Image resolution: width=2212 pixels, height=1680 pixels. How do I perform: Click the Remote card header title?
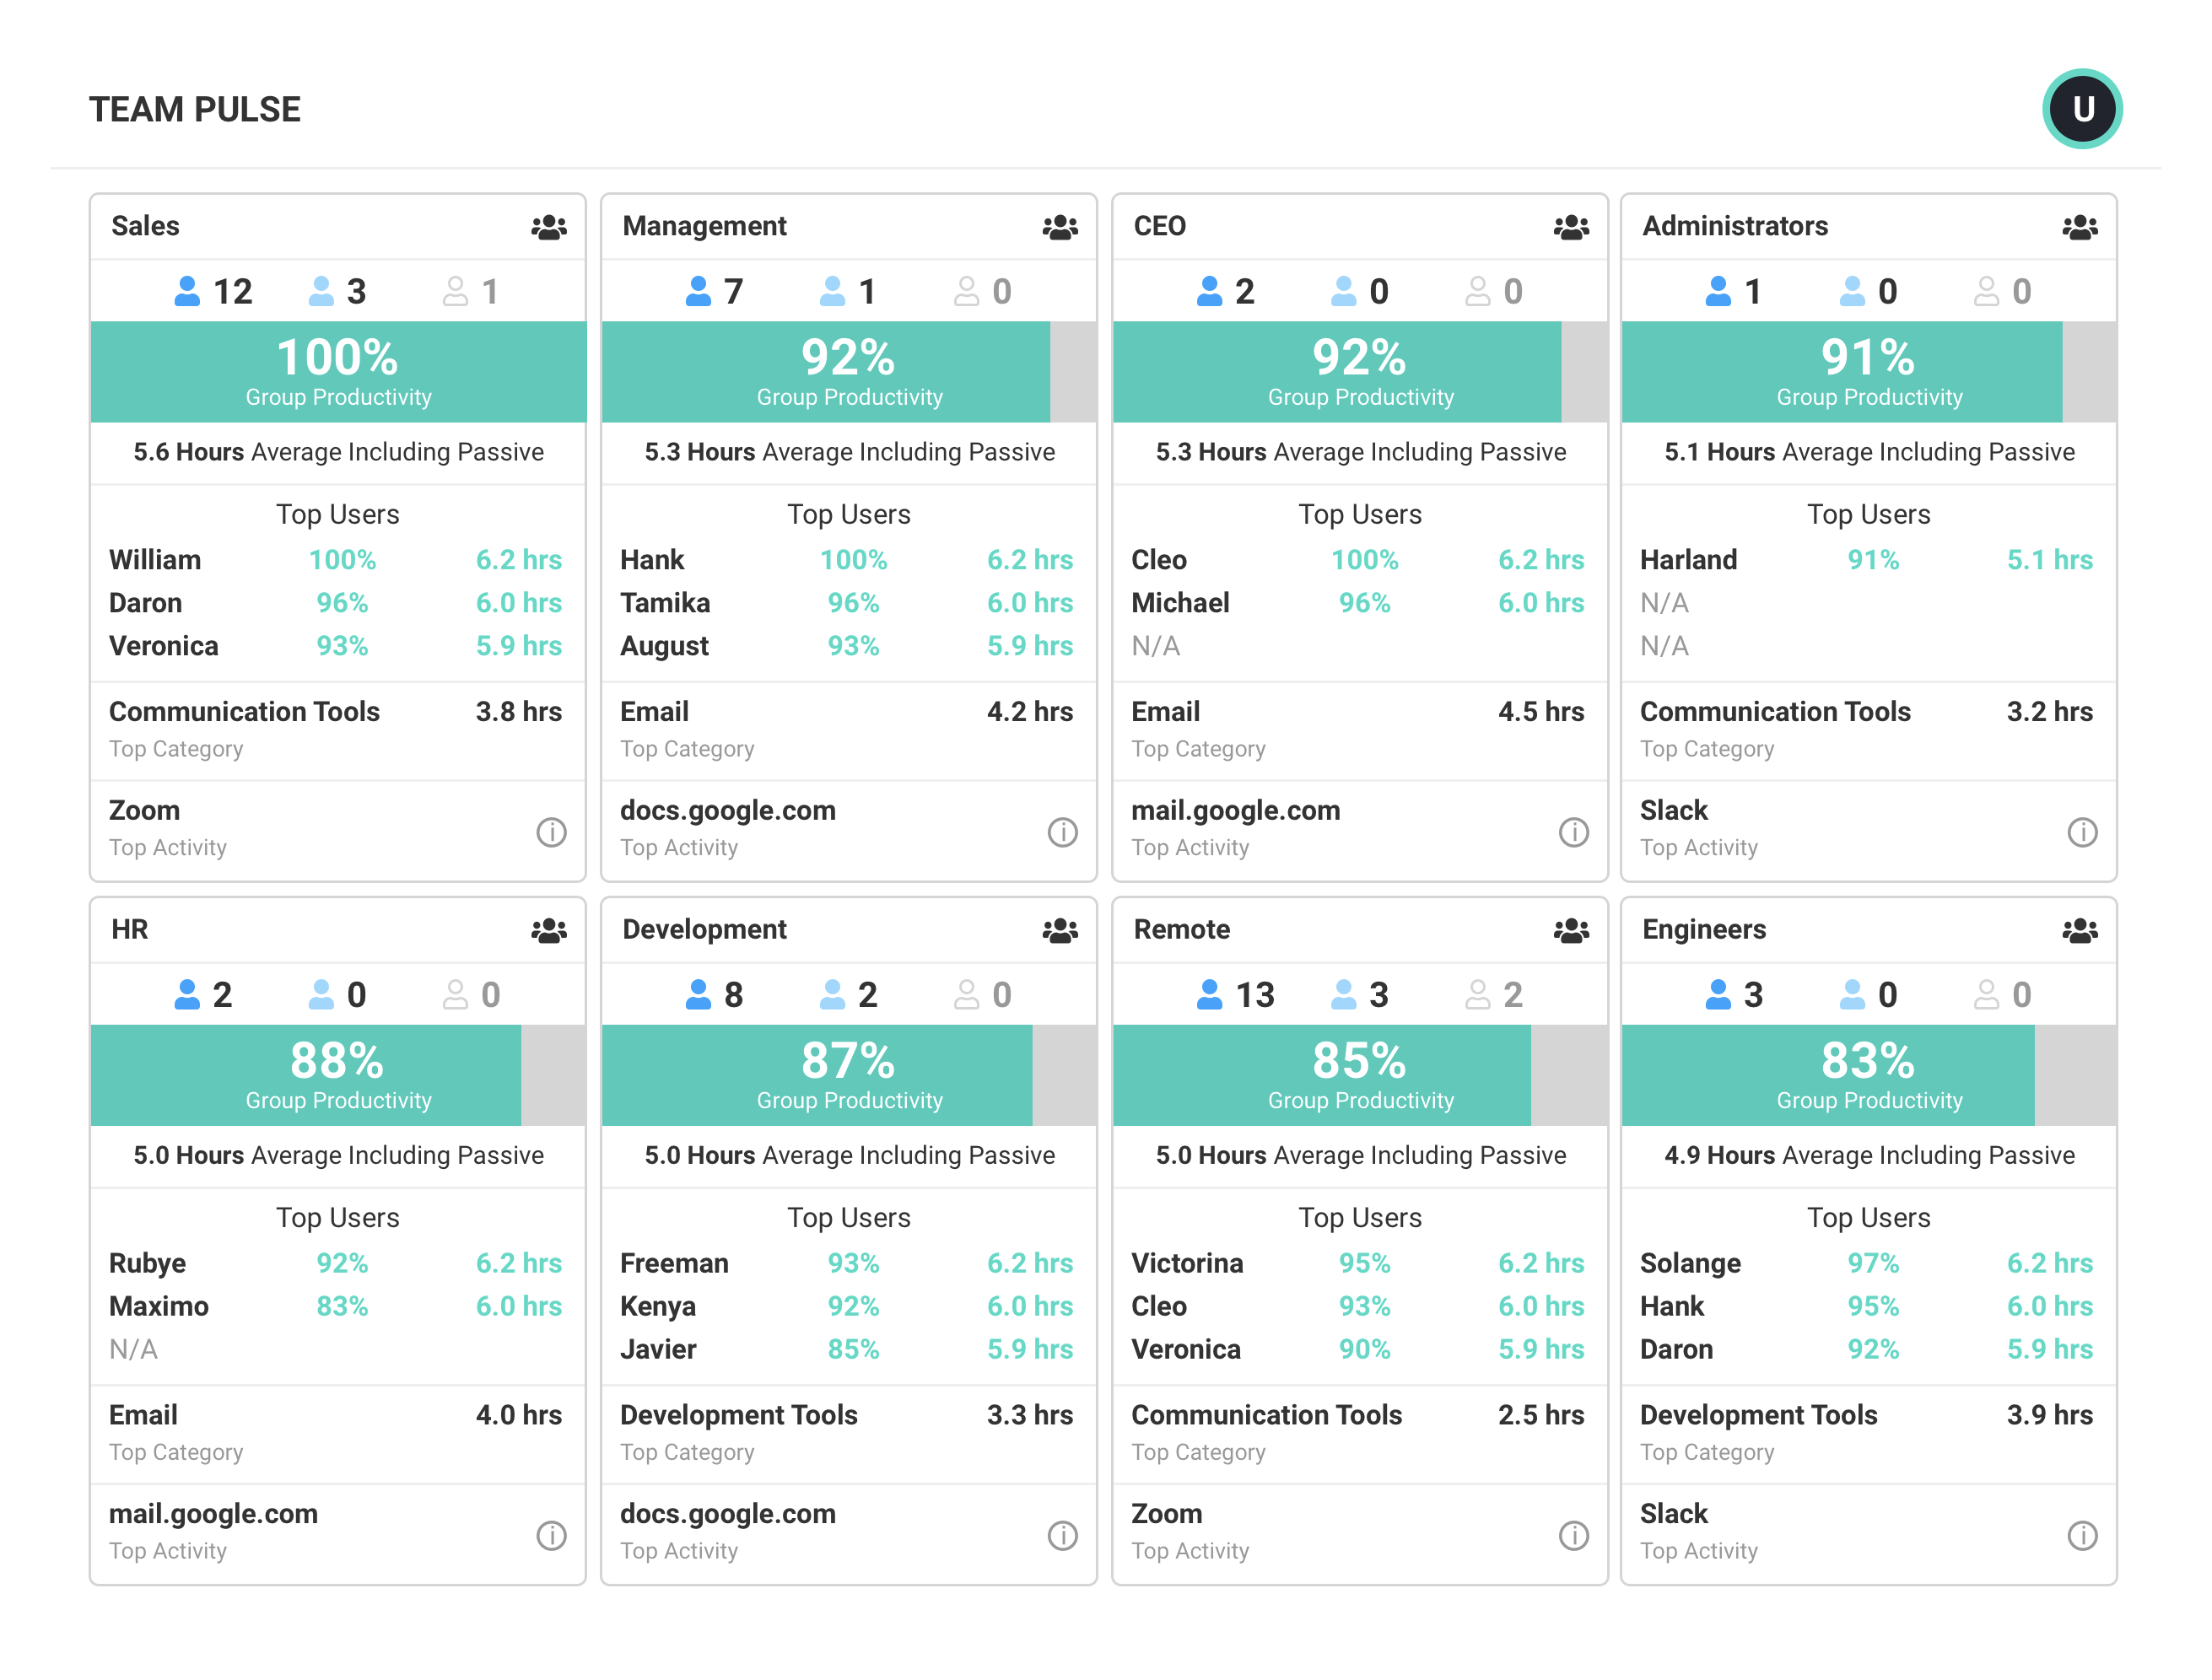coord(1182,929)
